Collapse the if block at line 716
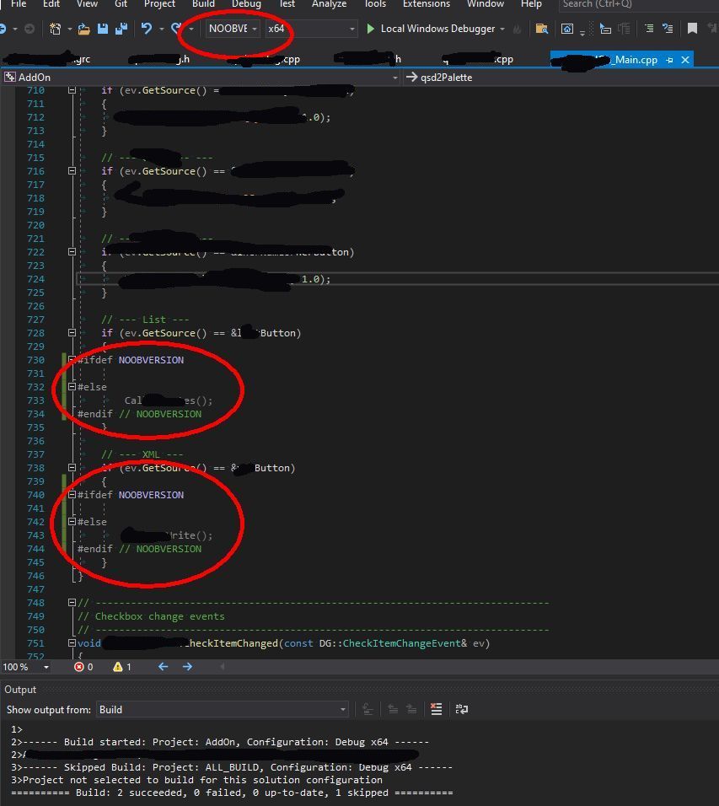 [72, 170]
